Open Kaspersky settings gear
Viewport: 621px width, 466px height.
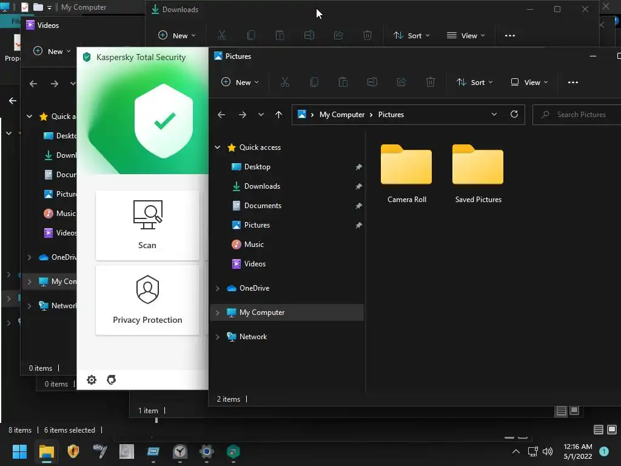[x=92, y=380]
